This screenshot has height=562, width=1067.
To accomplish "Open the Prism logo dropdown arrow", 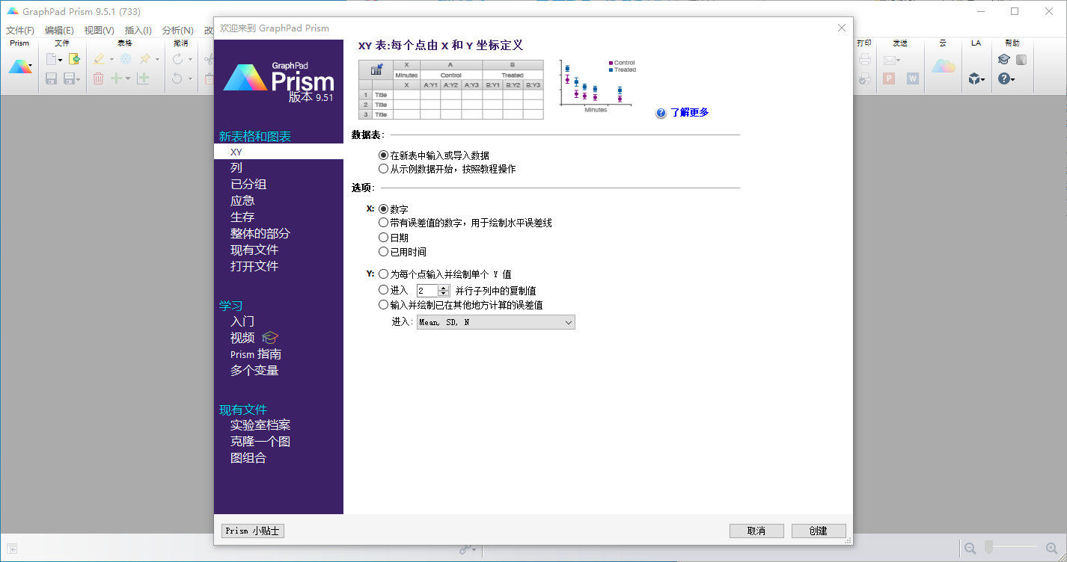I will tap(31, 67).
